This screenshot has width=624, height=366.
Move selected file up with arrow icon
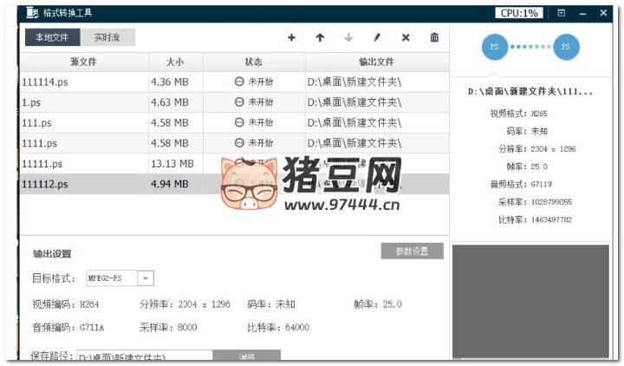coord(320,38)
